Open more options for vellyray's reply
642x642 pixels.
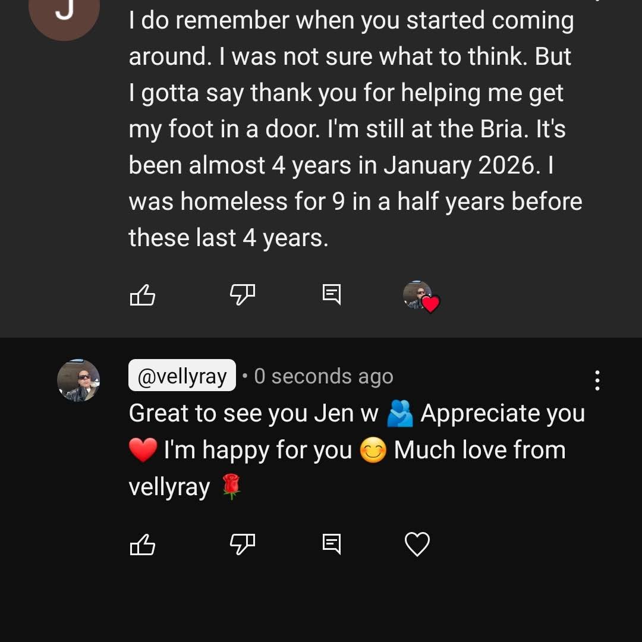(x=597, y=380)
